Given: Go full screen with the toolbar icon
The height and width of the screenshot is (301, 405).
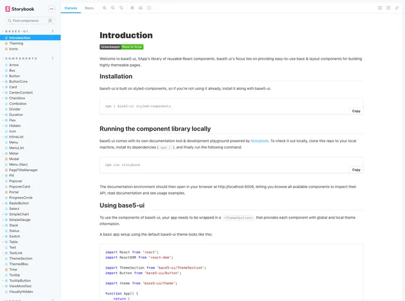Looking at the screenshot, I should coord(380,8).
